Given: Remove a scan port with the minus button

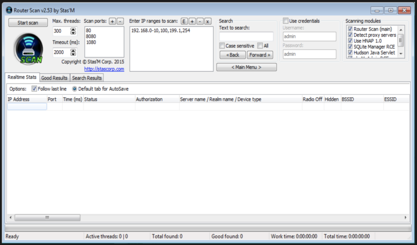Looking at the screenshot, I should (x=120, y=21).
